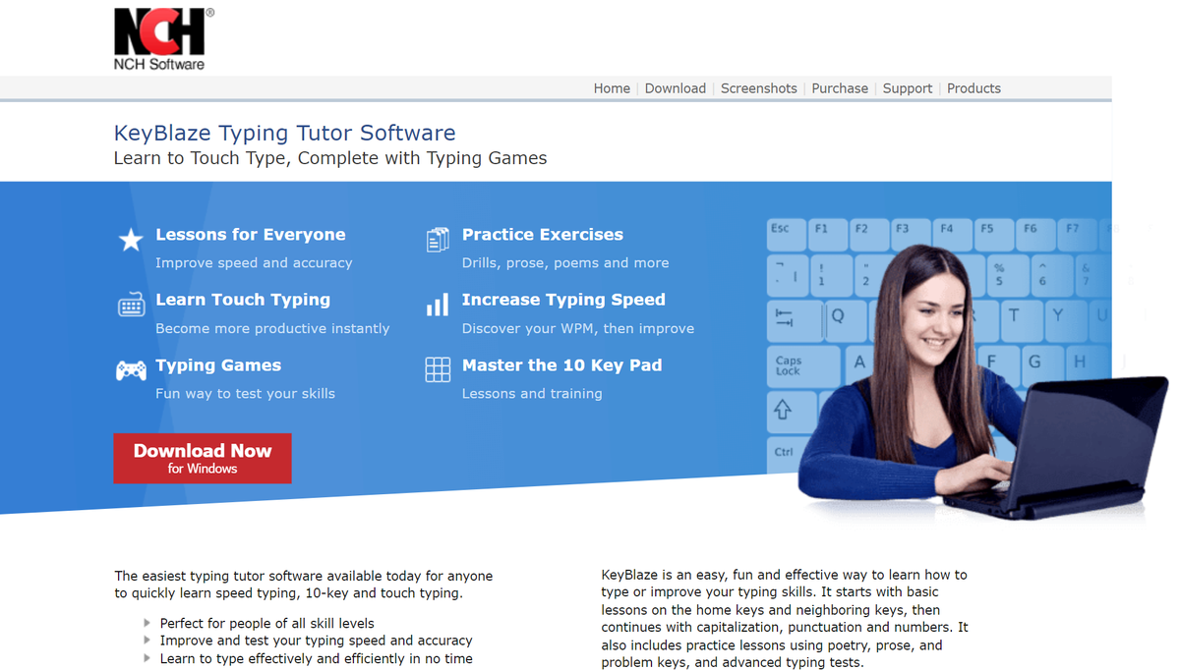Click the Master the 10 Key Pad grid icon
1180x670 pixels.
coord(438,369)
